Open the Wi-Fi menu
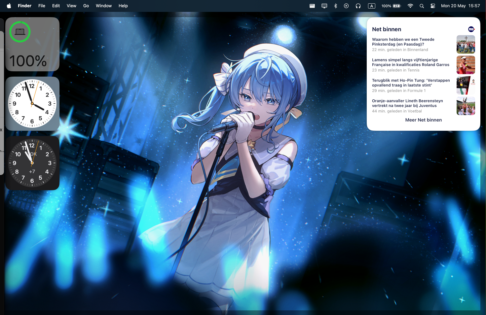 tap(410, 6)
